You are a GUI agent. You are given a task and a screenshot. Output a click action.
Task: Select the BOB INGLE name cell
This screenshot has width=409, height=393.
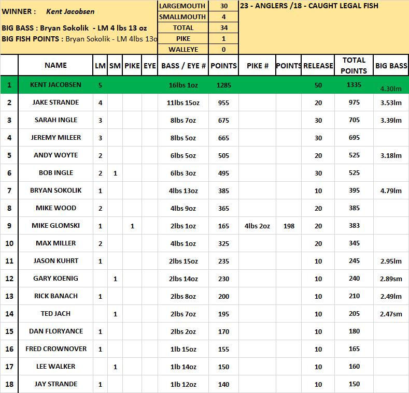point(56,172)
